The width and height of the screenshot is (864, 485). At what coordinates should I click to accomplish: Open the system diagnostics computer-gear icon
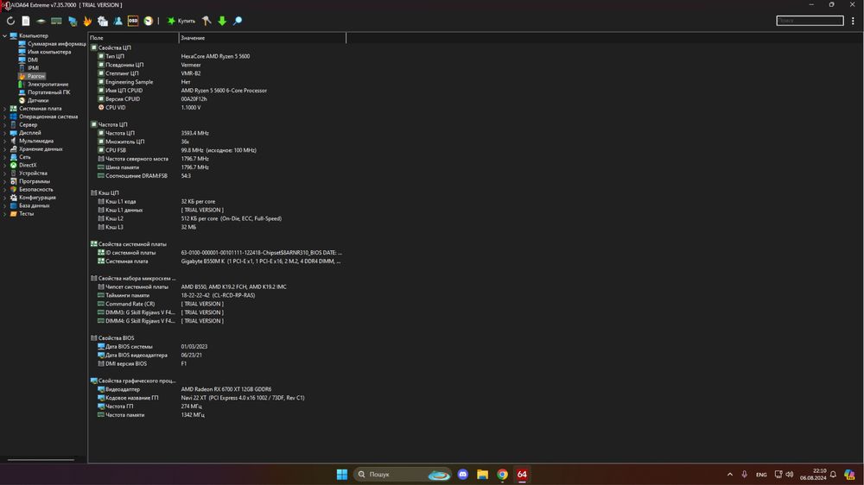[x=103, y=21]
